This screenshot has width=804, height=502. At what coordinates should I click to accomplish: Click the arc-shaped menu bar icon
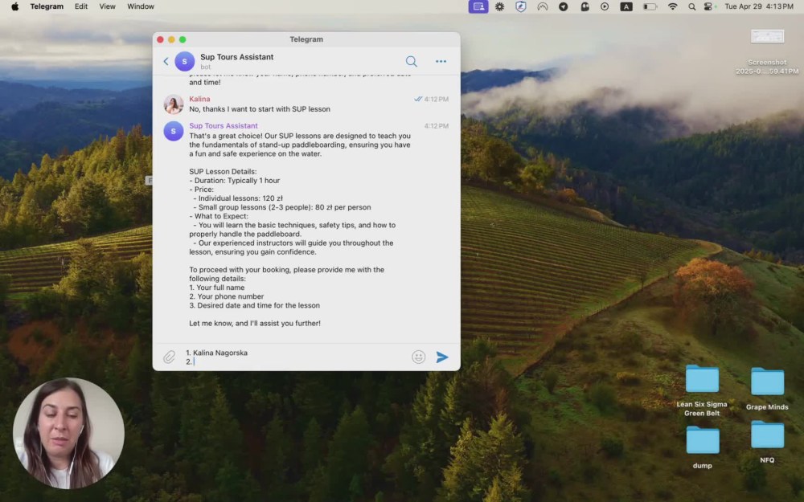pos(543,6)
